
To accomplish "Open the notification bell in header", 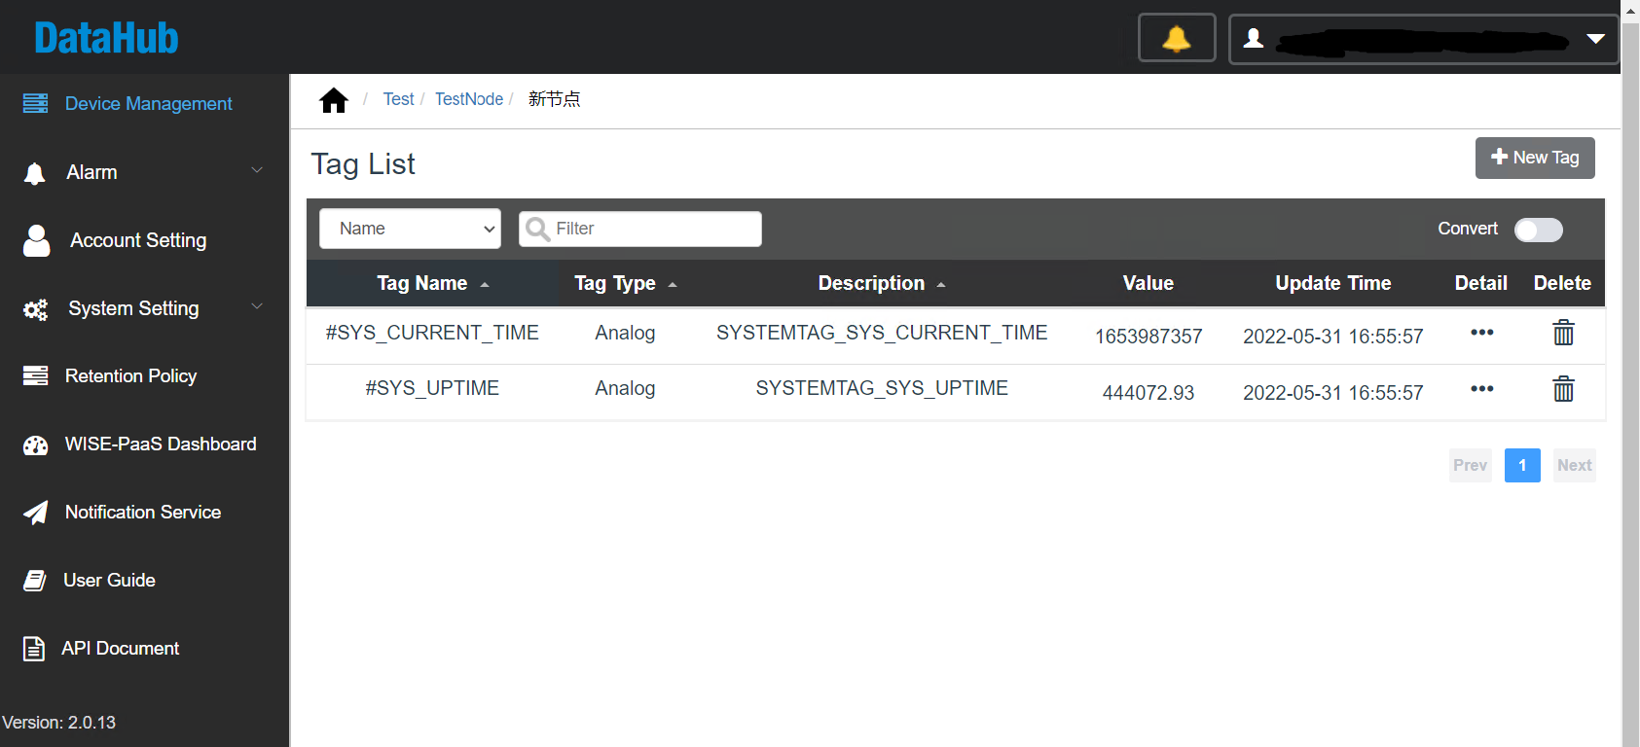I will pos(1176,39).
